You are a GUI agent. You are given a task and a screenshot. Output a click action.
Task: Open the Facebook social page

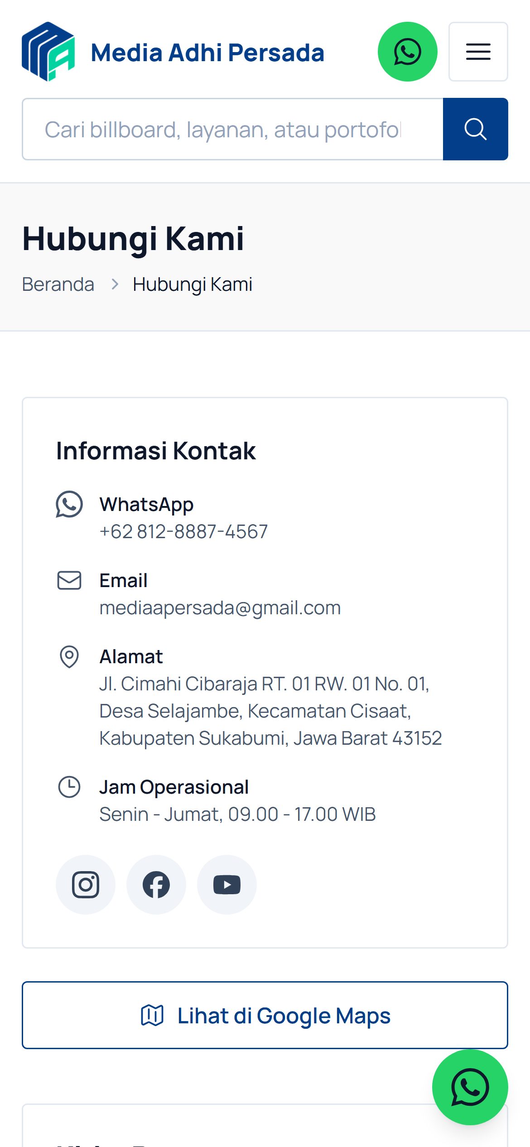pos(156,885)
